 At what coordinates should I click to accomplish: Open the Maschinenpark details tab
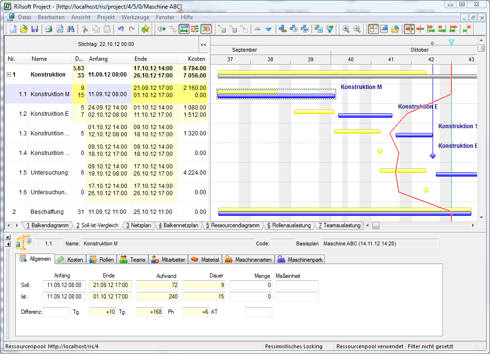pos(300,260)
